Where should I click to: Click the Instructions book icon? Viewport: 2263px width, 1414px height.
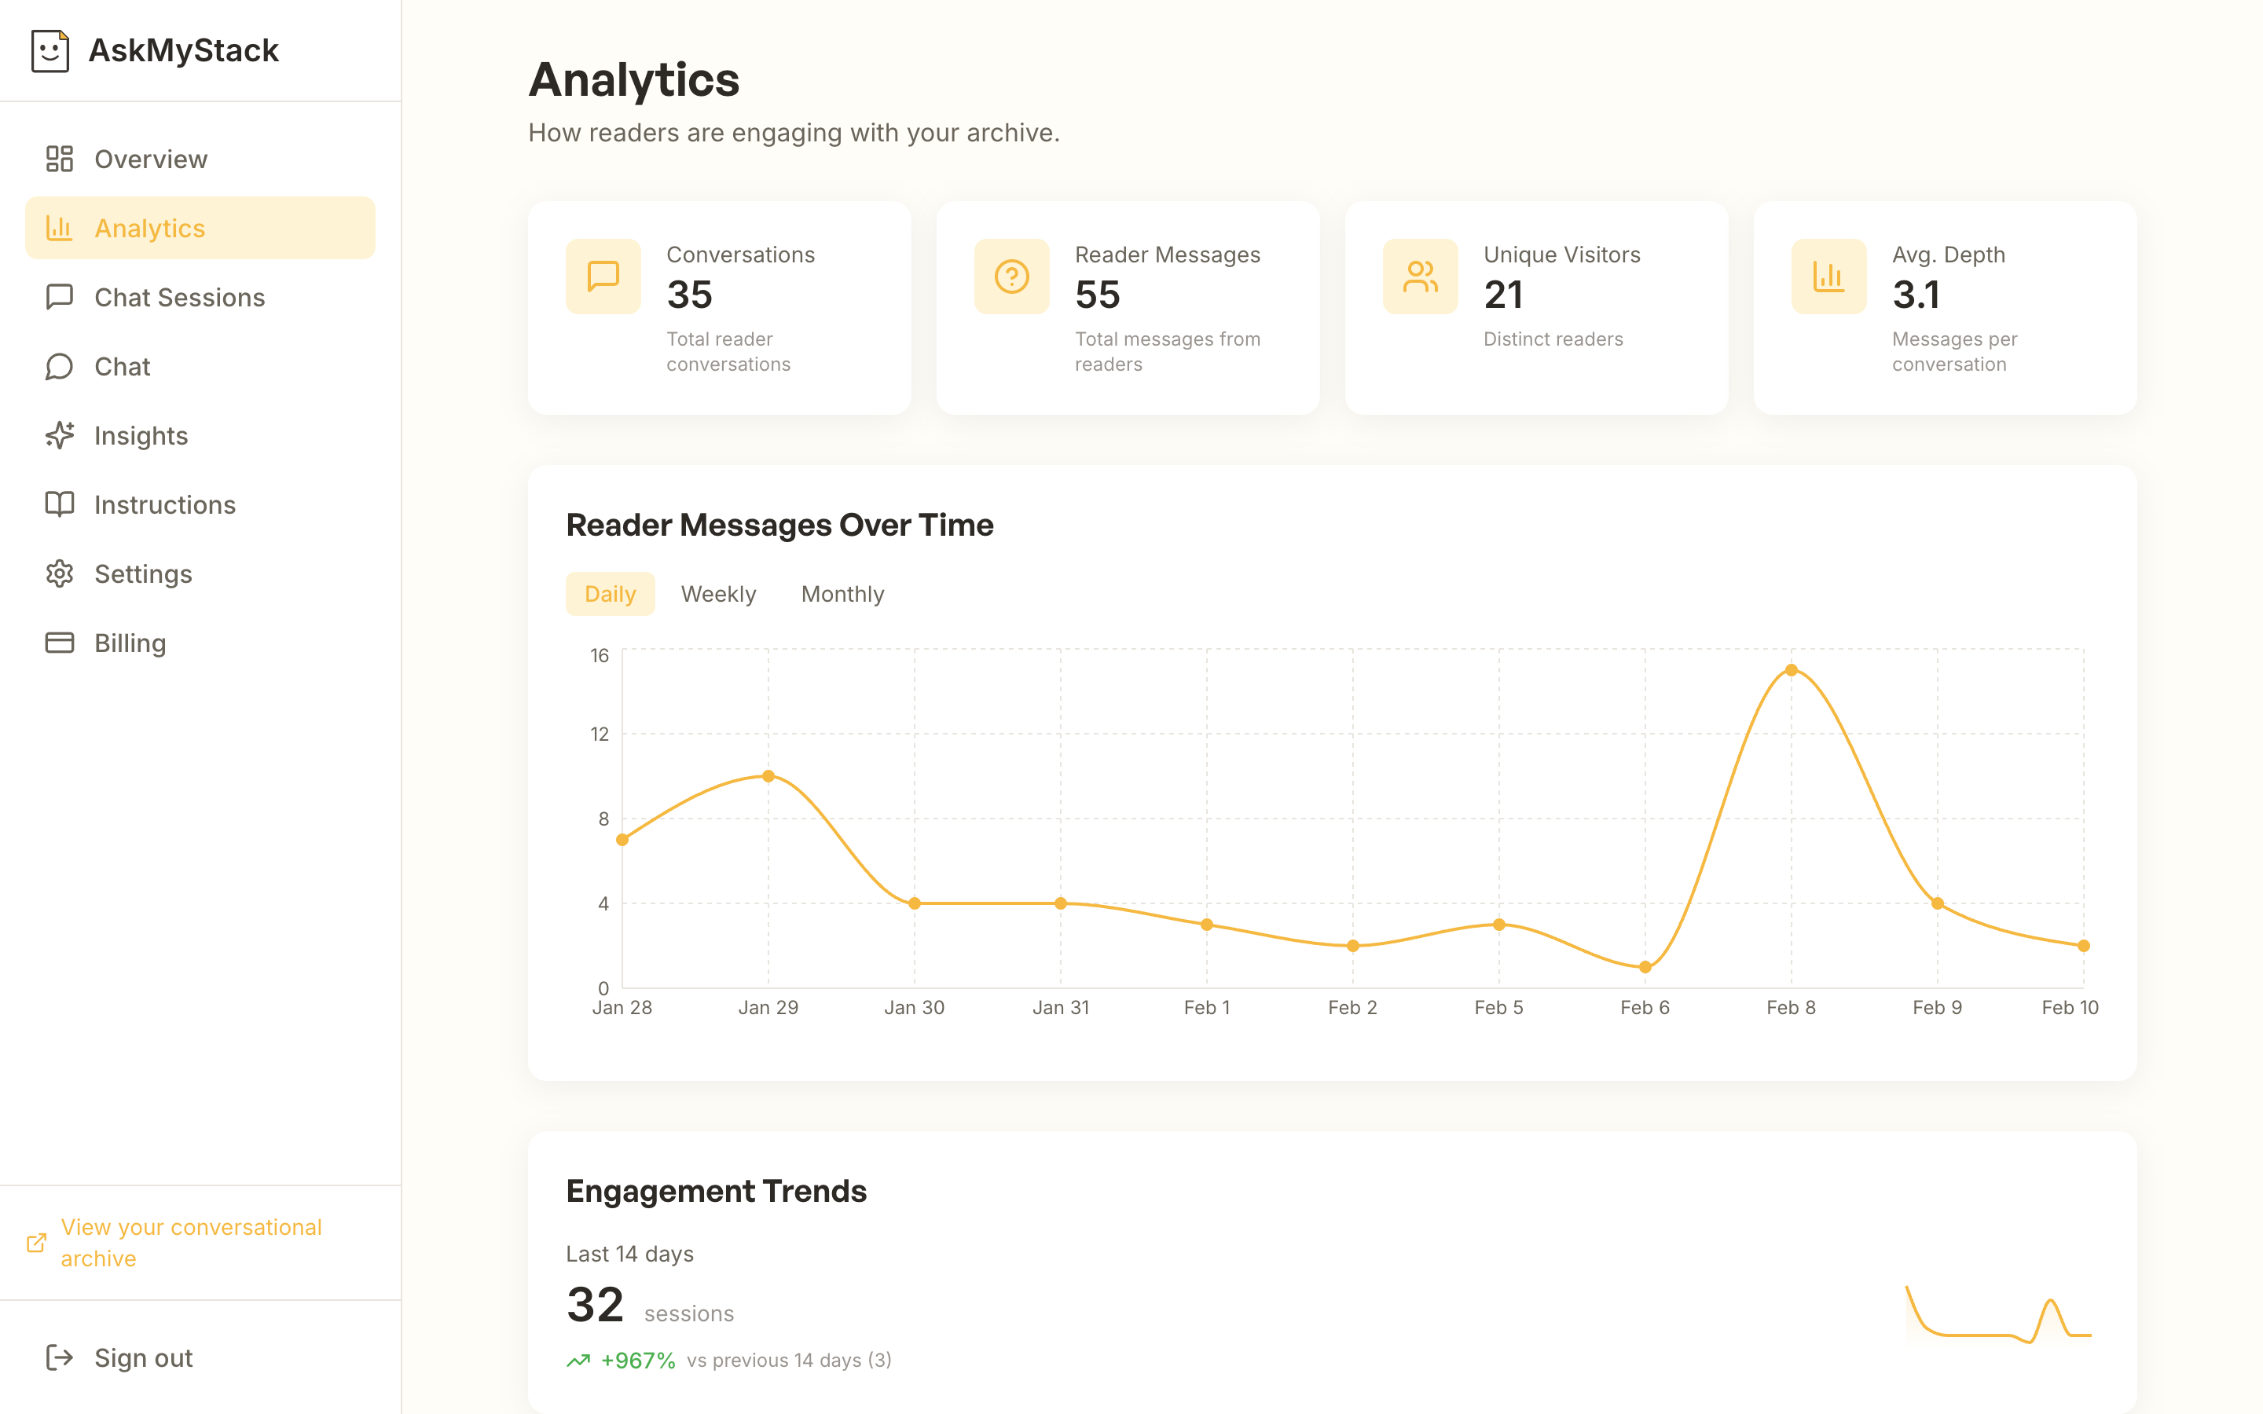point(59,504)
